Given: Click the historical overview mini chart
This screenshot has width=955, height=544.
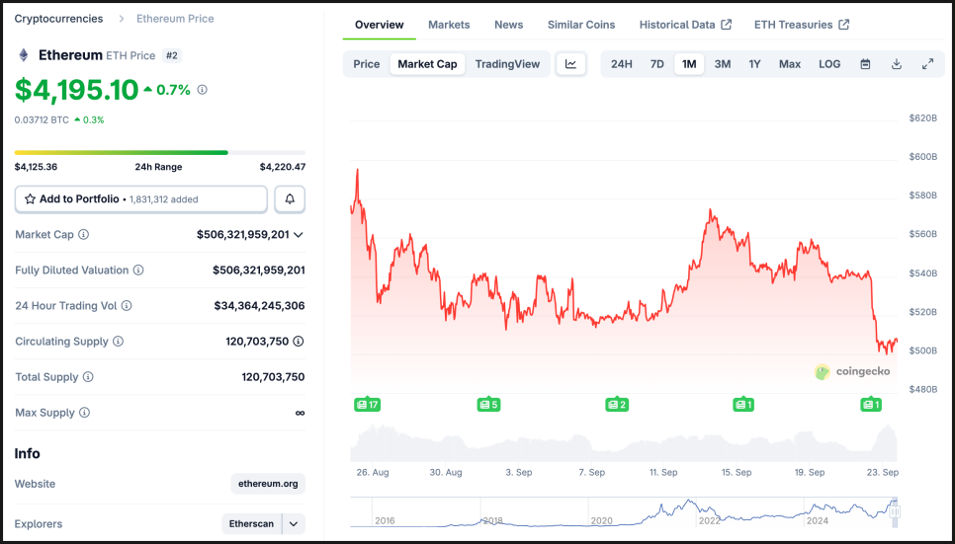Looking at the screenshot, I should point(624,512).
